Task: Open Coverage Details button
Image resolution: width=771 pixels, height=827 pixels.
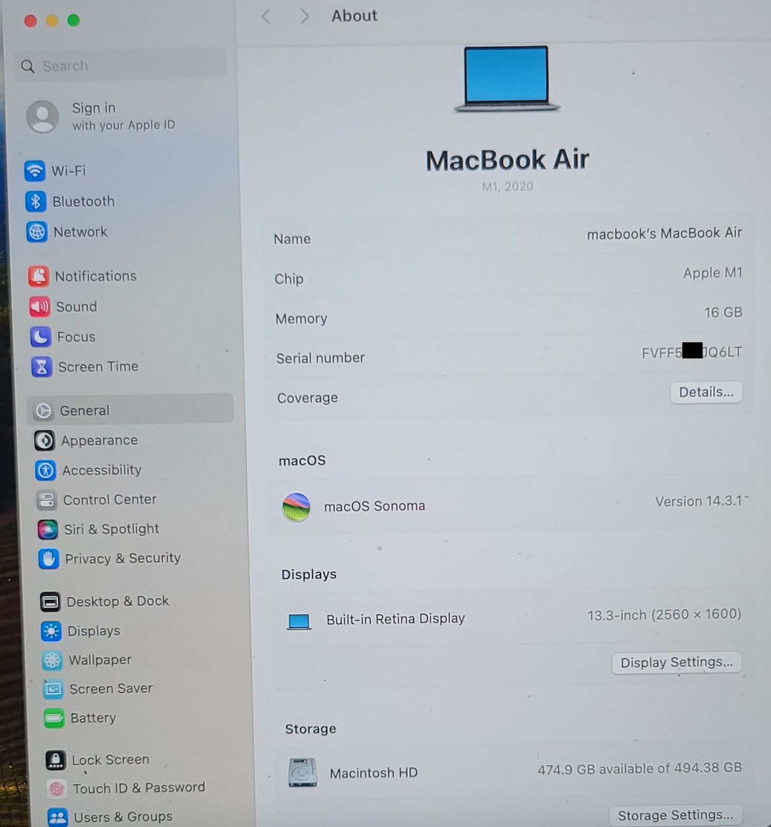Action: pyautogui.click(x=706, y=393)
